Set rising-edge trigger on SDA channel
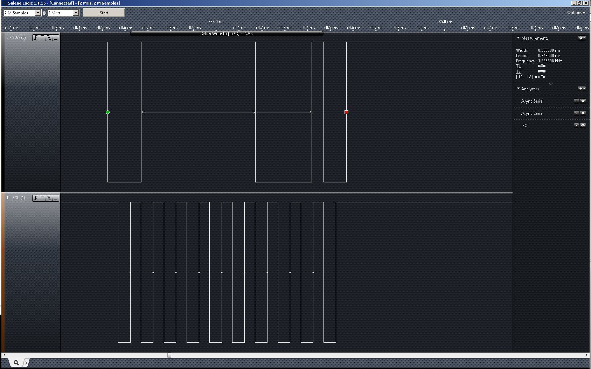 (x=36, y=38)
